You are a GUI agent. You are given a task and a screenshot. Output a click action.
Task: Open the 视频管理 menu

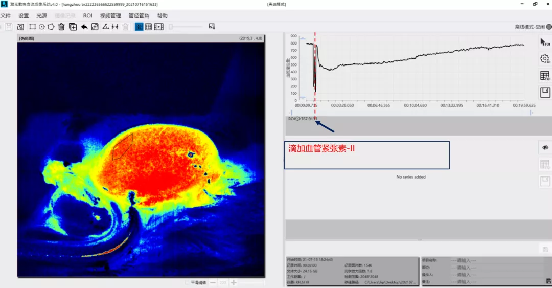pos(110,16)
